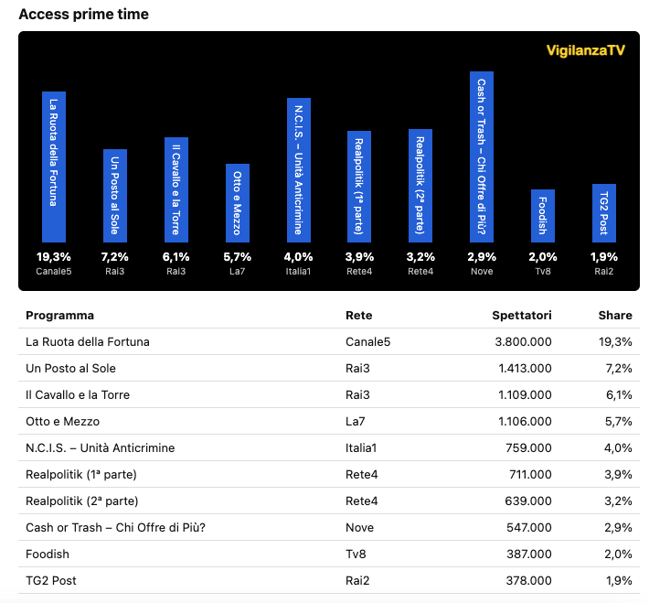Click the VigilanzaTV logo text
This screenshot has width=649, height=603.
point(585,50)
